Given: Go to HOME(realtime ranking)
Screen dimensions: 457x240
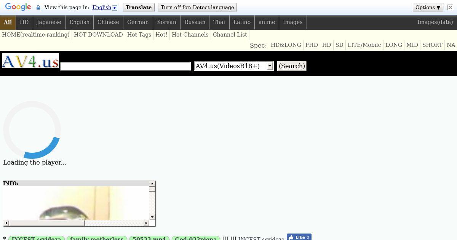Looking at the screenshot, I should click(x=36, y=35).
